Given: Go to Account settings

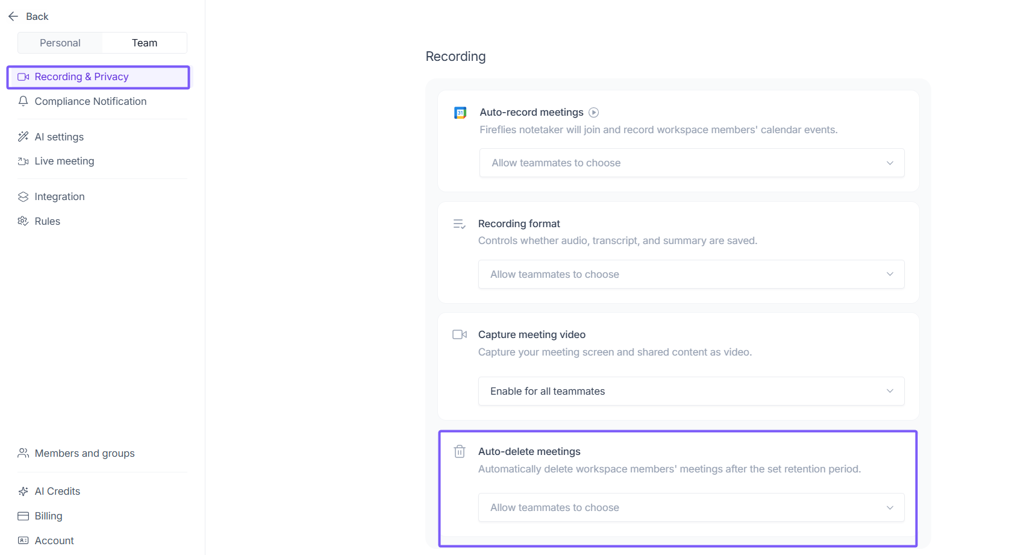Looking at the screenshot, I should 54,541.
